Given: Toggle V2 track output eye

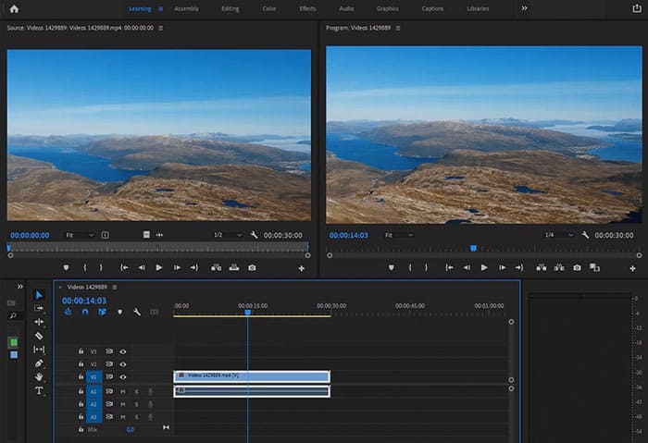Looking at the screenshot, I should click(123, 364).
